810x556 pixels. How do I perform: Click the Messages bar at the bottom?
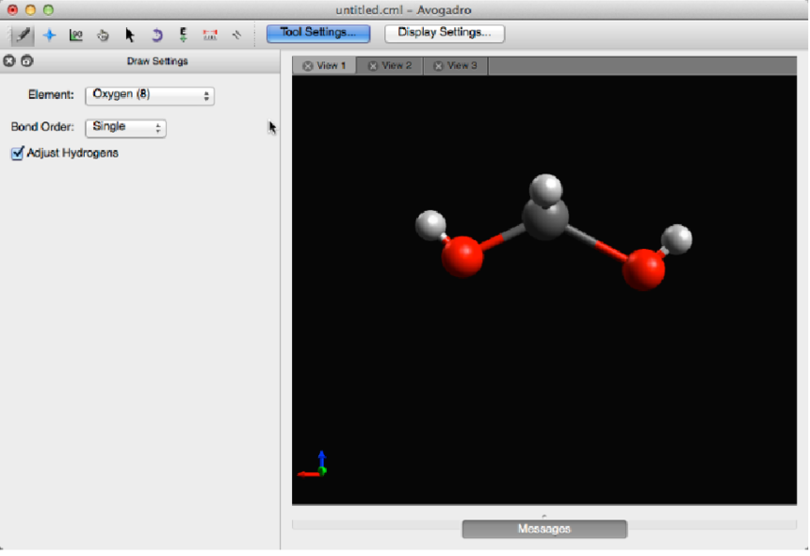click(543, 529)
